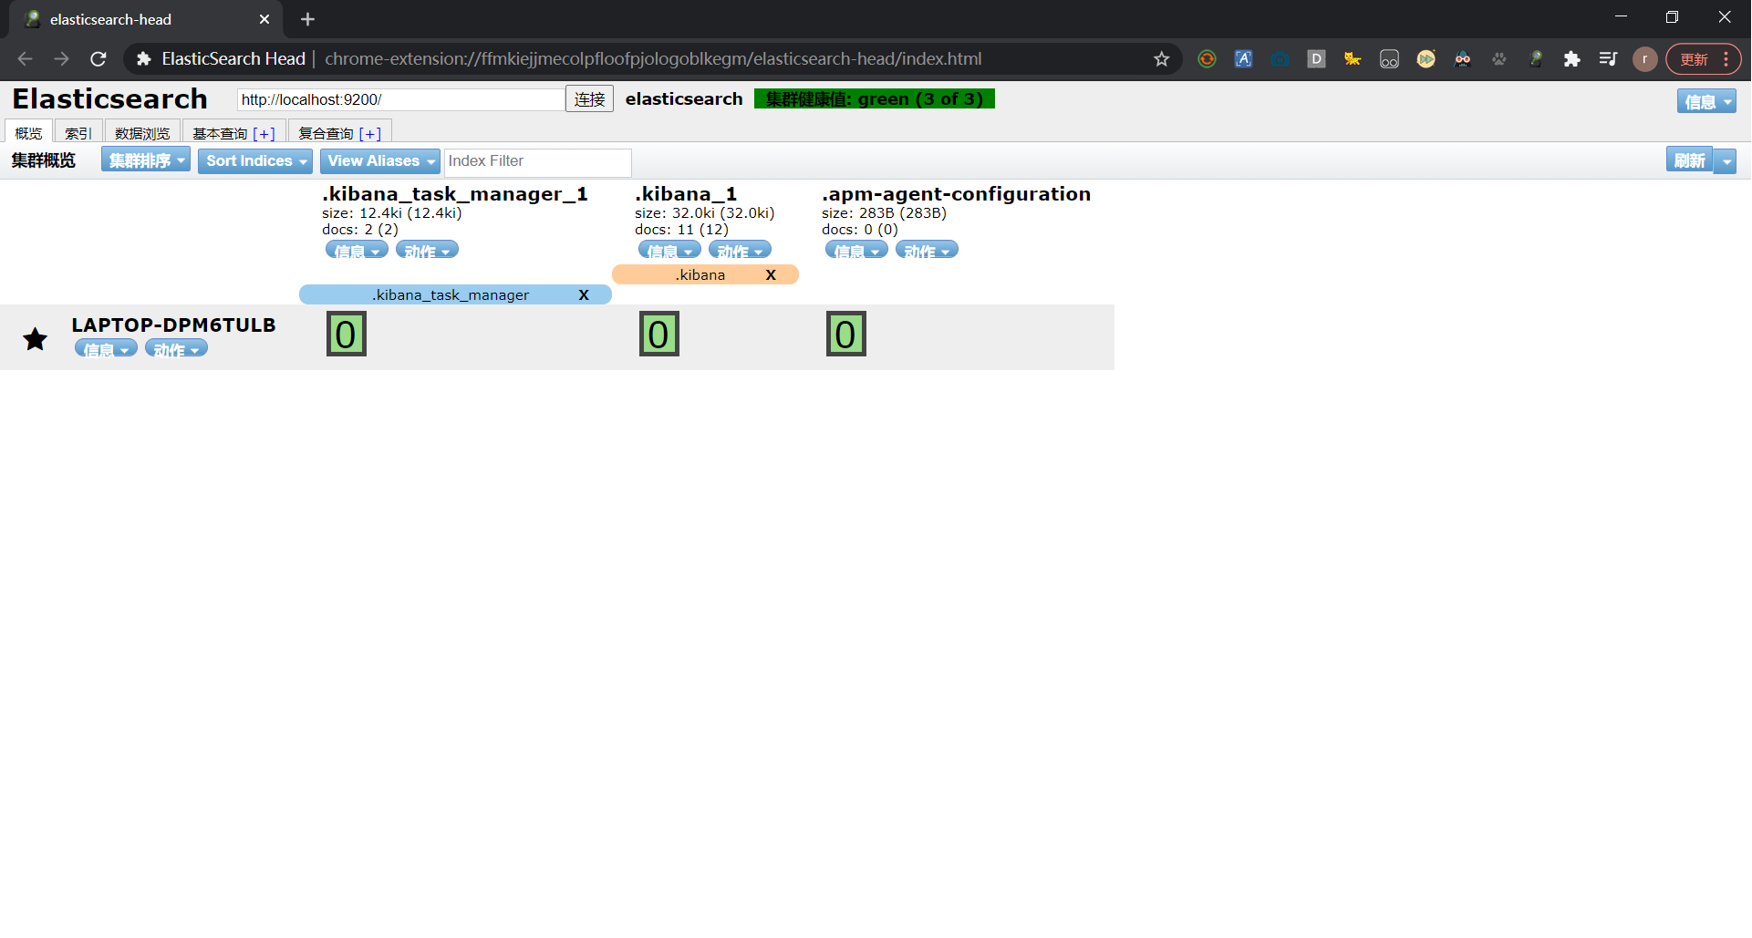Open the View Aliases dropdown
1752x938 pixels.
click(x=379, y=161)
